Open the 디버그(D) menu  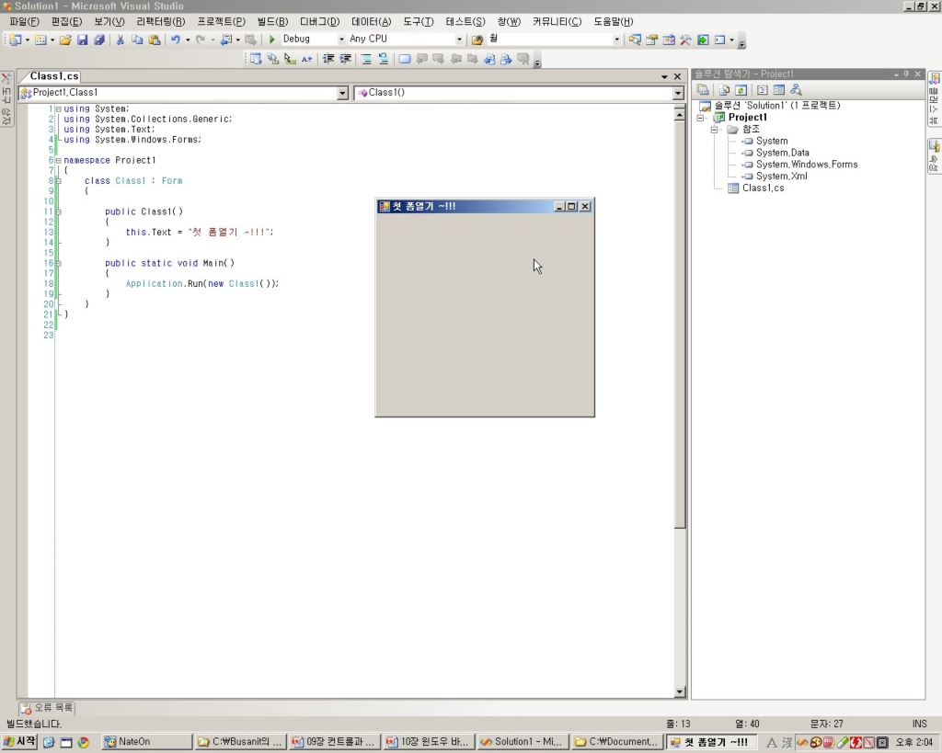pos(319,22)
